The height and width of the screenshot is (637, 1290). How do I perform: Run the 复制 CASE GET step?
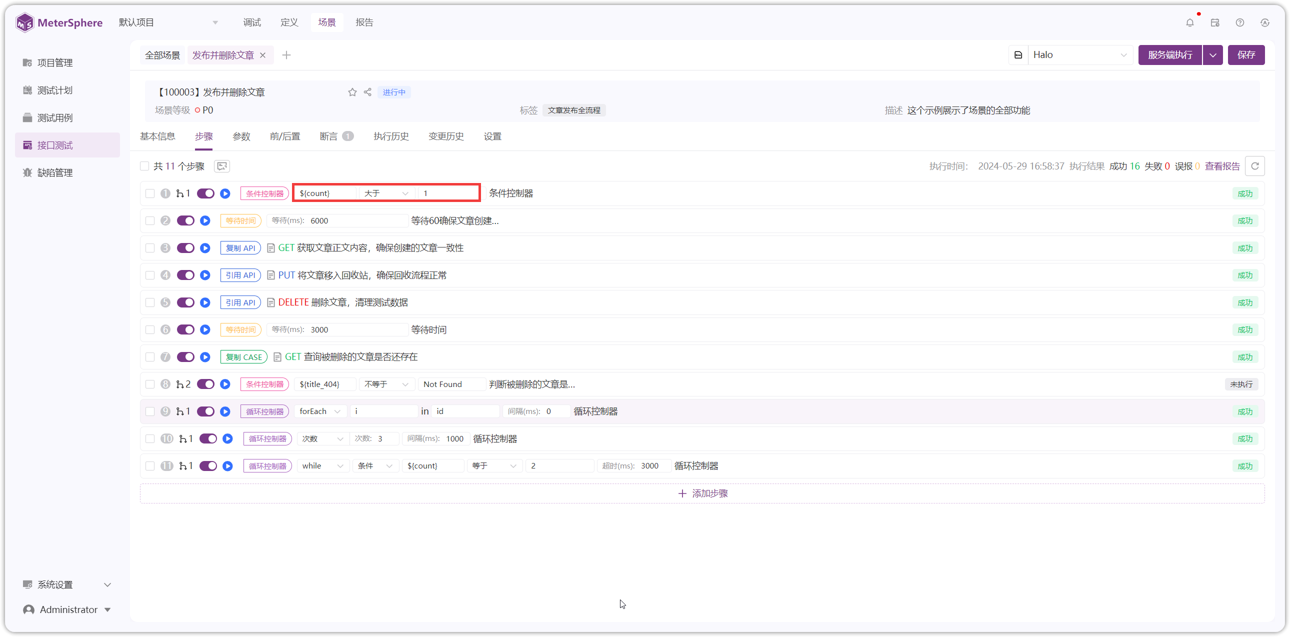(x=205, y=357)
